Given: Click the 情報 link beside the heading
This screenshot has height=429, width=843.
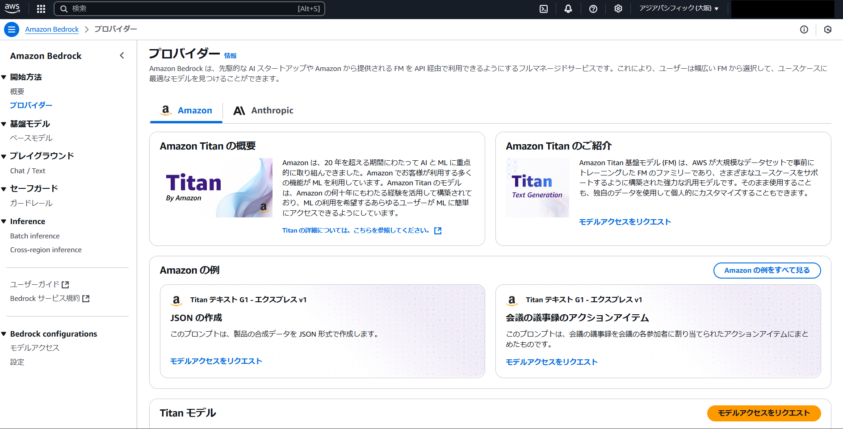Looking at the screenshot, I should (x=231, y=56).
